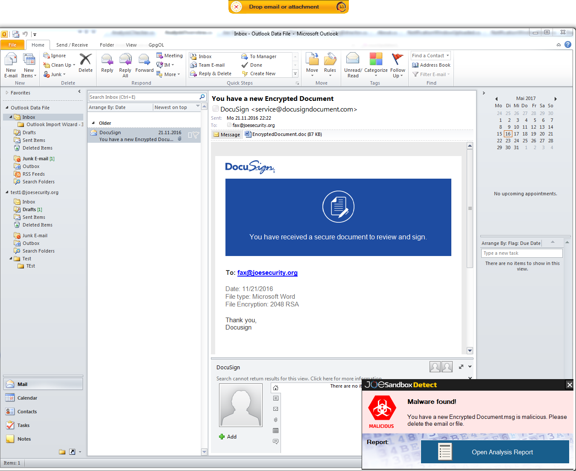Run the Team E-mail quick step

point(208,65)
